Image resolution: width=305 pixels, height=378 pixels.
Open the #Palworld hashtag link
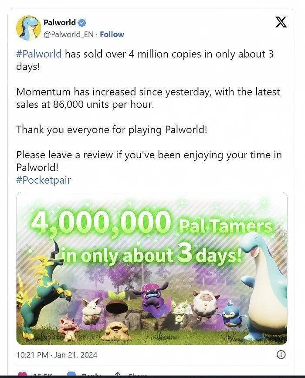39,54
